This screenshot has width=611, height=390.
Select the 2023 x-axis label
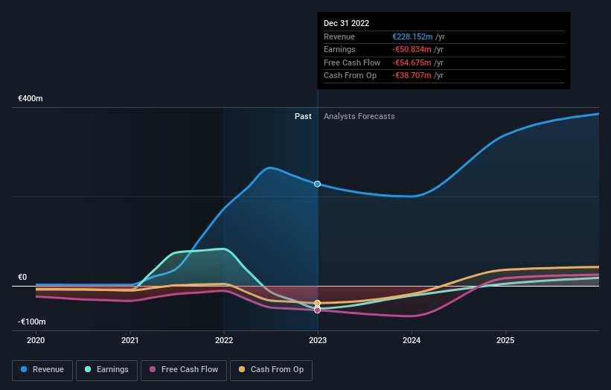(318, 341)
